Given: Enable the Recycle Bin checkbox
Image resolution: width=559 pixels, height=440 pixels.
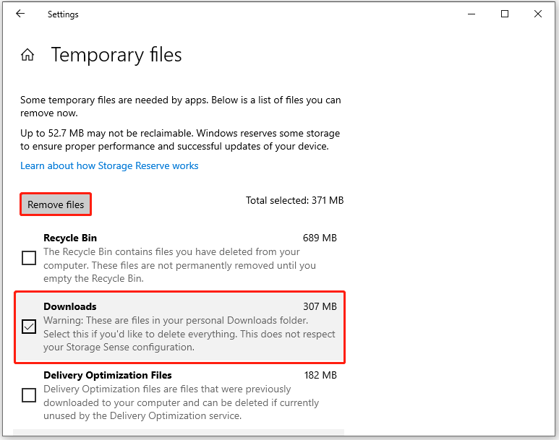Looking at the screenshot, I should (x=29, y=258).
